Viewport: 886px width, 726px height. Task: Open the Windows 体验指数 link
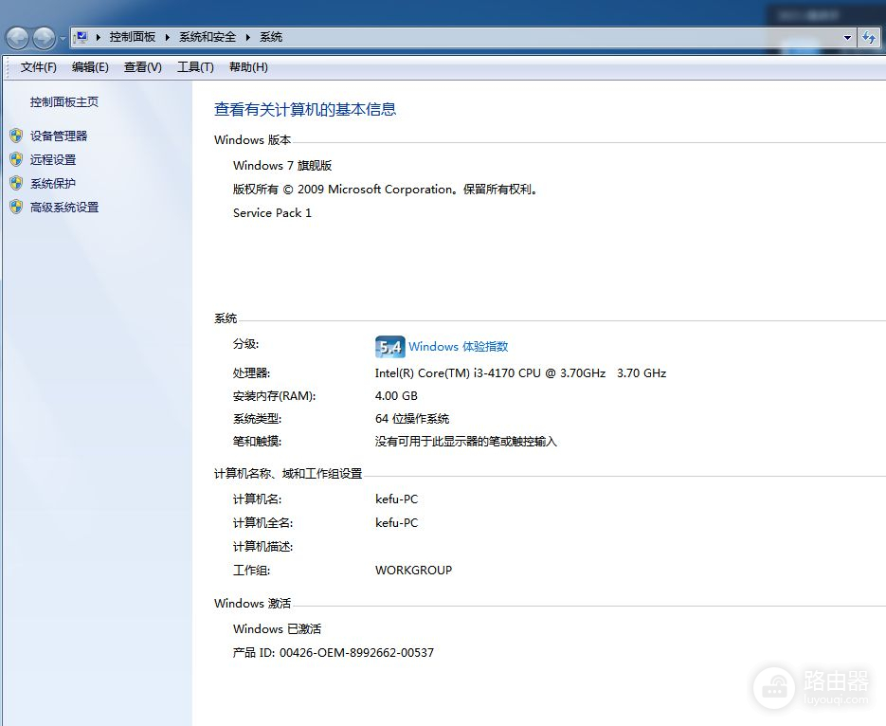click(458, 347)
